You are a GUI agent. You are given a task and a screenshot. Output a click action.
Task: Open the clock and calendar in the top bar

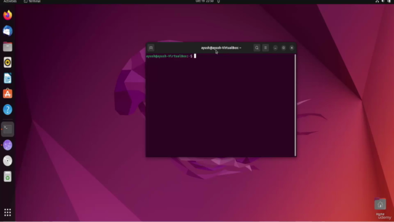click(x=205, y=1)
